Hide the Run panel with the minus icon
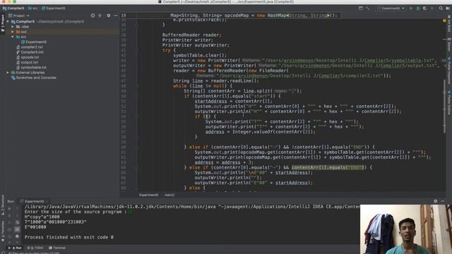This screenshot has height=254, width=452. (x=443, y=201)
